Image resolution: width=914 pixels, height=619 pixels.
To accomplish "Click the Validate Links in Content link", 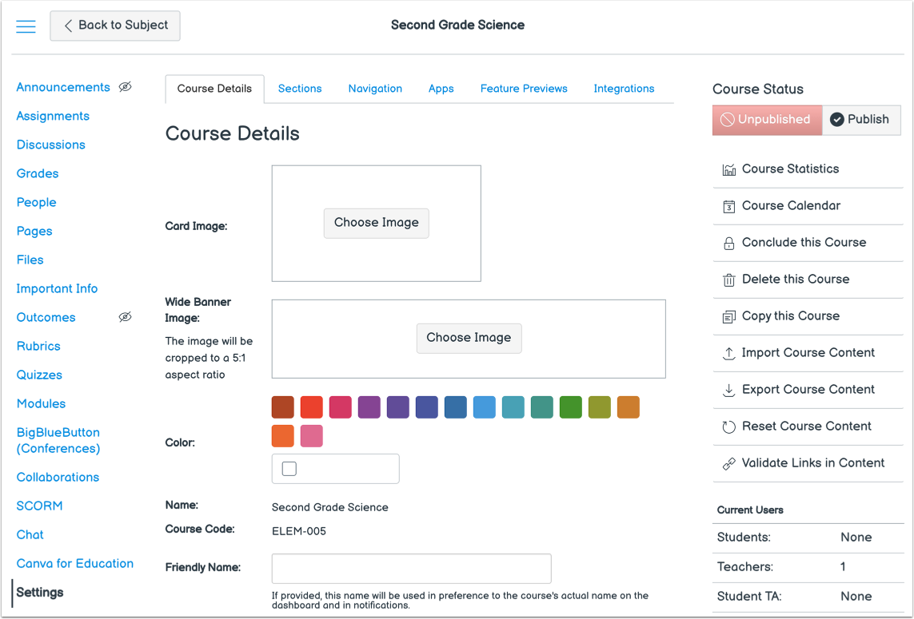I will (812, 463).
